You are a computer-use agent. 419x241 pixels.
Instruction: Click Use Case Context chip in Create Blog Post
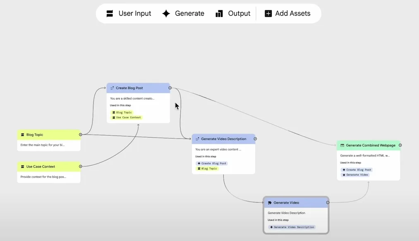coord(127,117)
